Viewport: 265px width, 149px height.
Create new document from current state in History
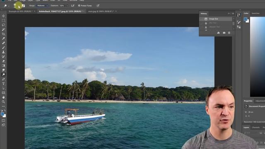tap(218, 33)
